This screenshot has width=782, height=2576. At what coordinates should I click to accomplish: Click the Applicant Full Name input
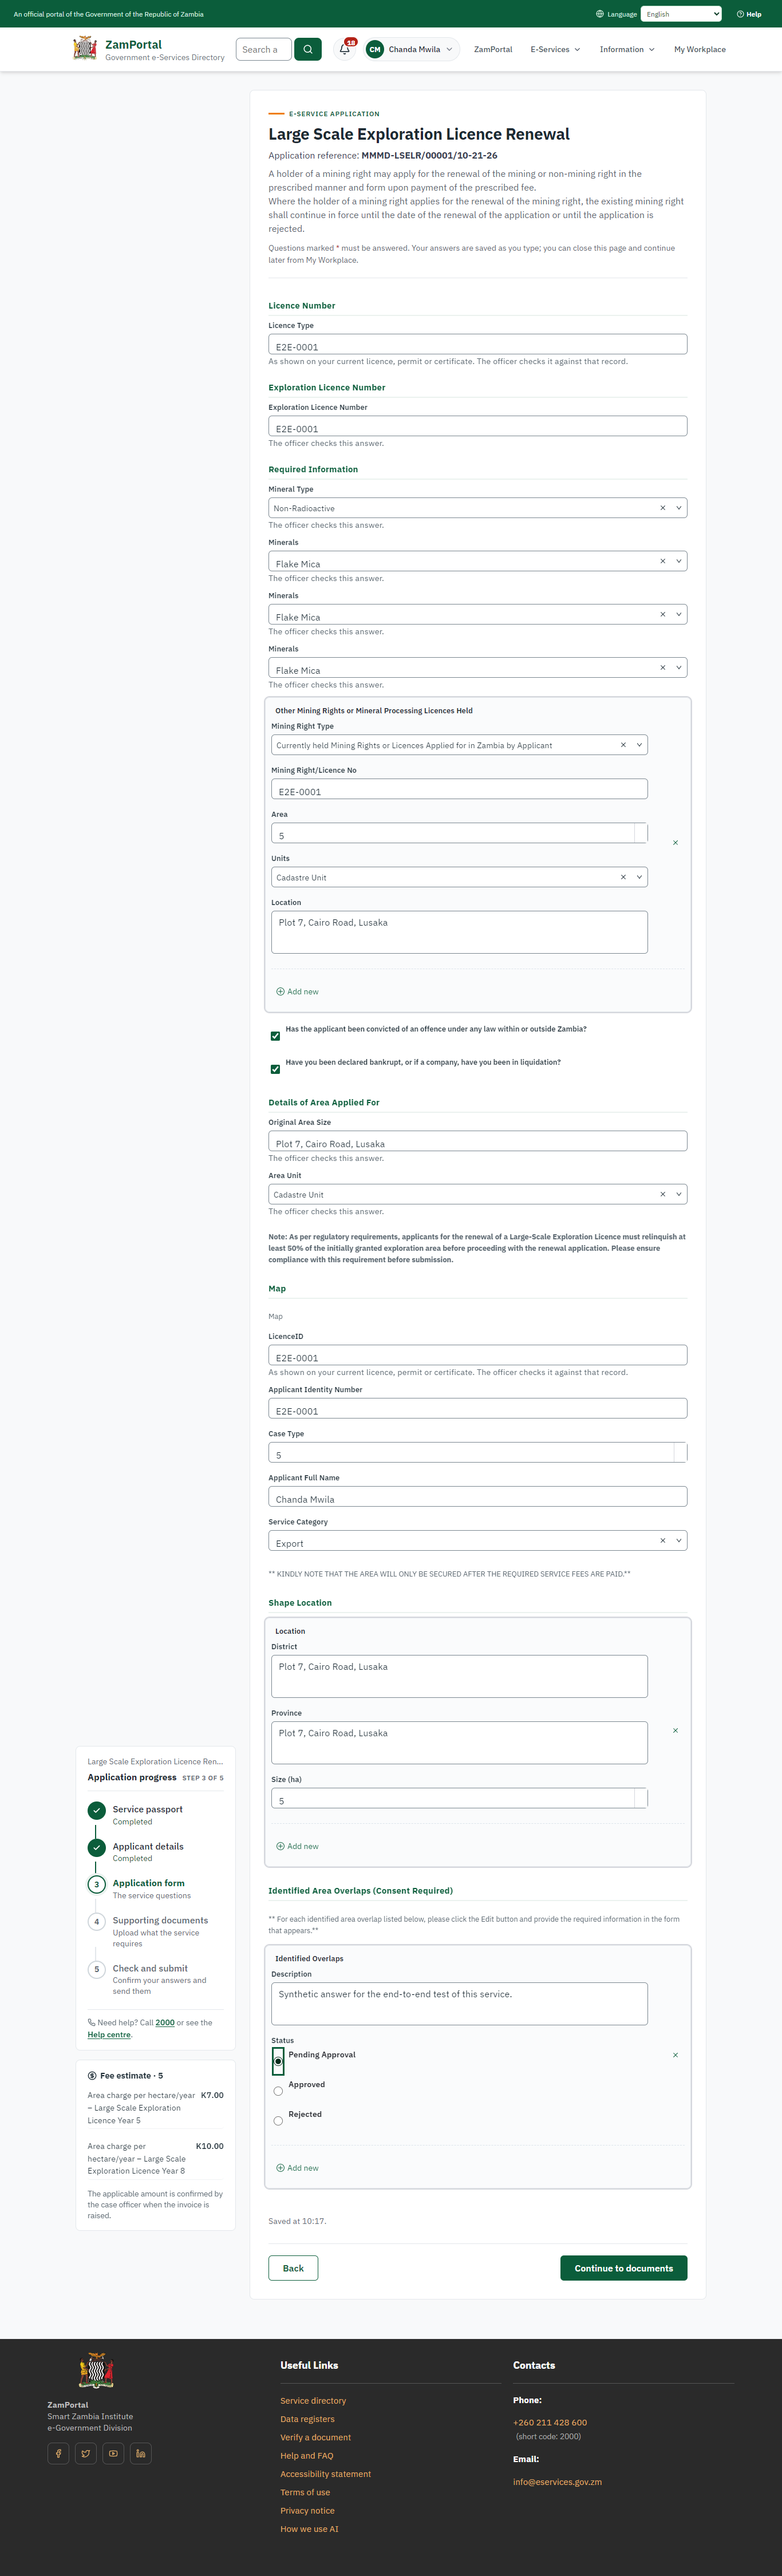click(x=478, y=1496)
